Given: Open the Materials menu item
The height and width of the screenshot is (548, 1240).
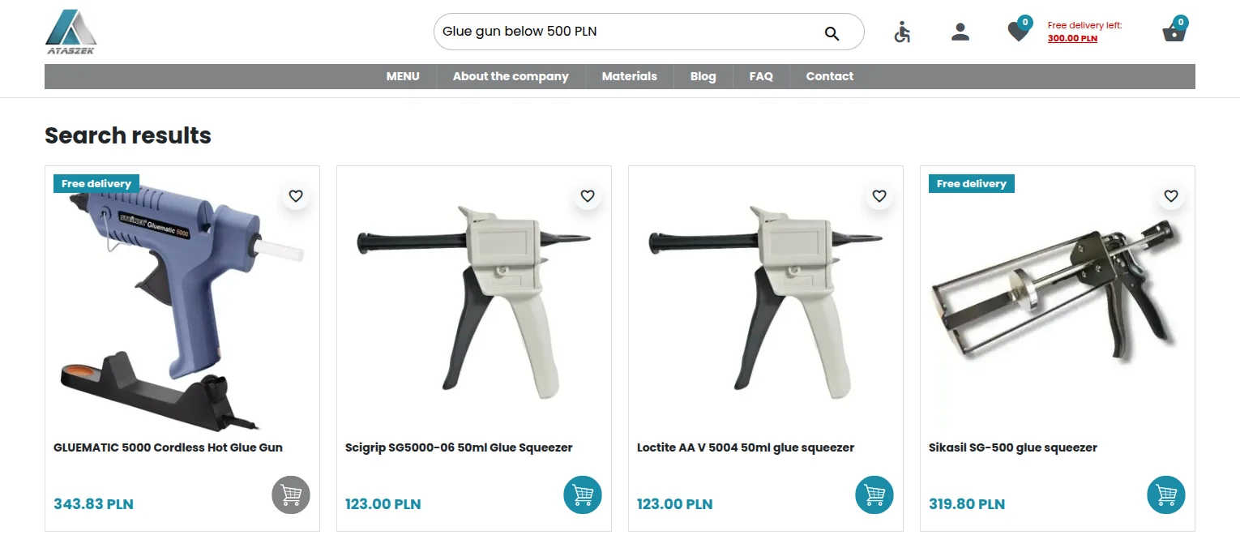Looking at the screenshot, I should click(x=629, y=76).
